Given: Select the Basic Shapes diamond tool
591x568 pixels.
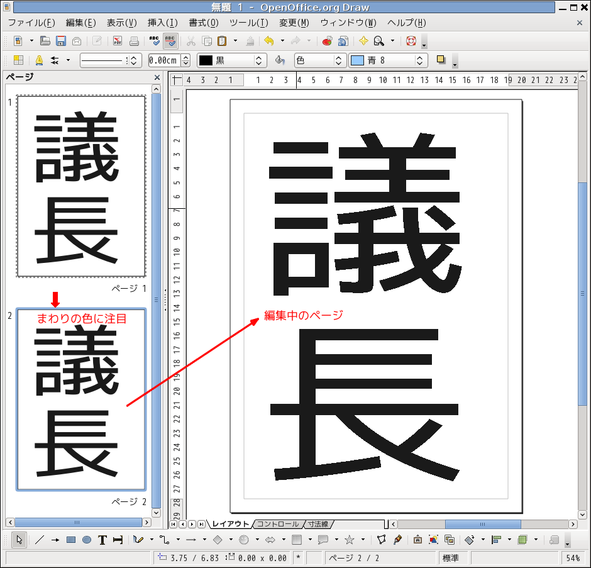Looking at the screenshot, I should (218, 540).
